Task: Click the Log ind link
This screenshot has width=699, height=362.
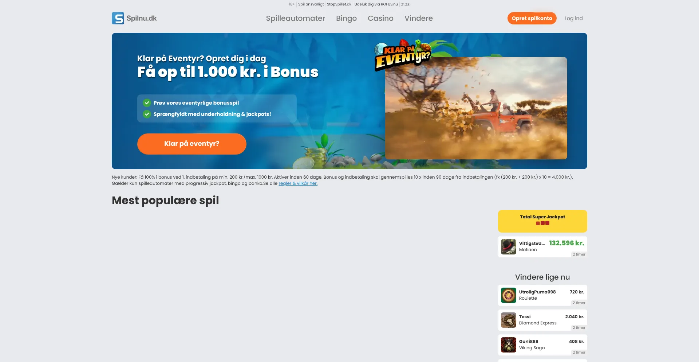Action: tap(573, 18)
